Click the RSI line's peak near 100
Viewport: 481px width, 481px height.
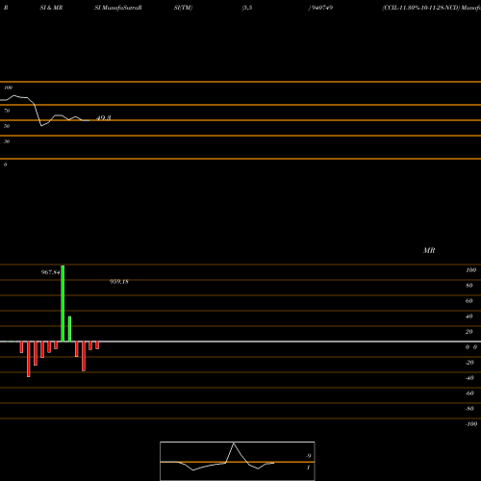(13, 95)
